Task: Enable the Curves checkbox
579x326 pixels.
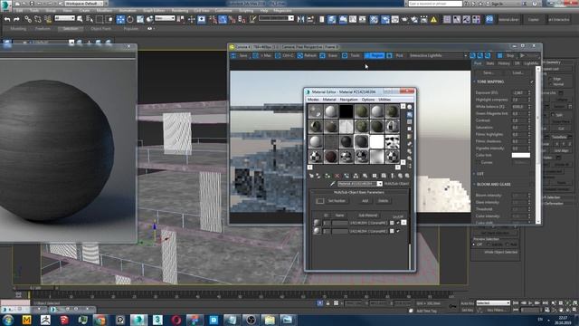Action: pyautogui.click(x=479, y=162)
